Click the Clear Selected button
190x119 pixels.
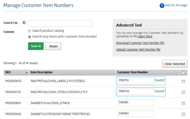(x=175, y=64)
